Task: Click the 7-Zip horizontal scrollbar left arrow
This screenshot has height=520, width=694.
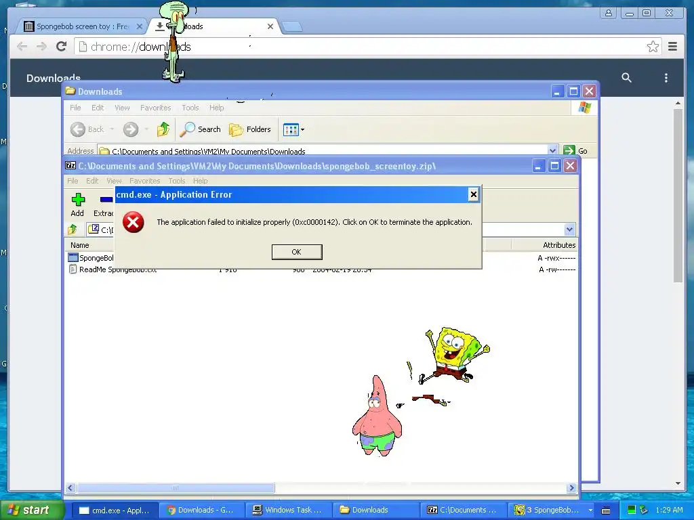Action: tap(70, 487)
